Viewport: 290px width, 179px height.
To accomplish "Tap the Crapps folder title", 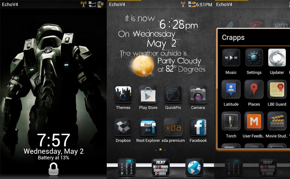I will coord(233,38).
